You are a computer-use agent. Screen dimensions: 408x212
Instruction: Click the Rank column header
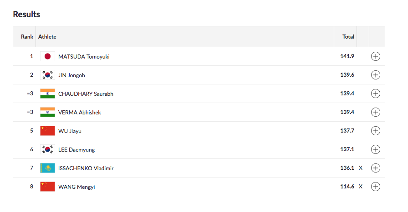coord(27,37)
